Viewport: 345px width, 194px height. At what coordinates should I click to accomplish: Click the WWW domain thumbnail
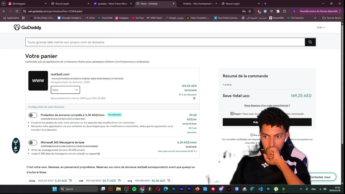38,81
